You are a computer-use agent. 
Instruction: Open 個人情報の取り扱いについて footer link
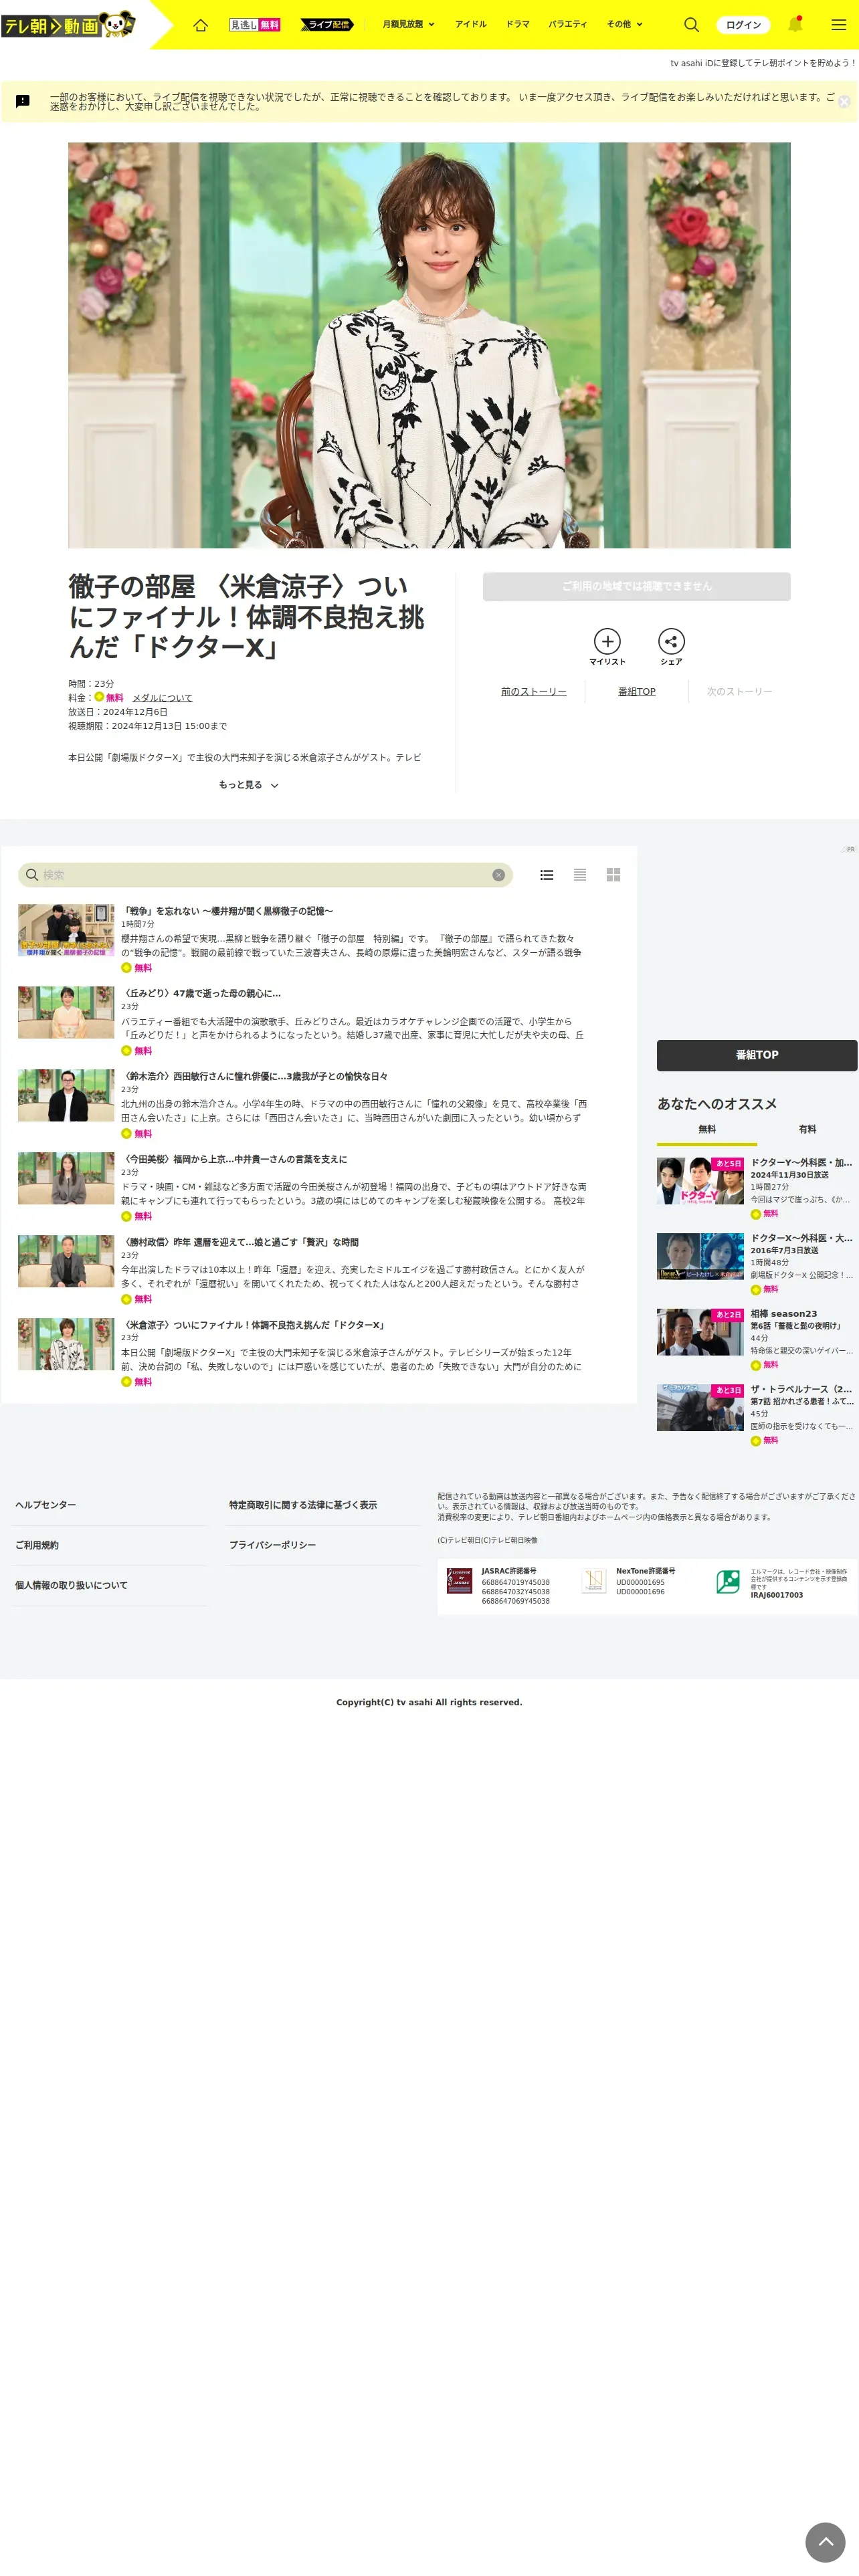click(x=71, y=1585)
